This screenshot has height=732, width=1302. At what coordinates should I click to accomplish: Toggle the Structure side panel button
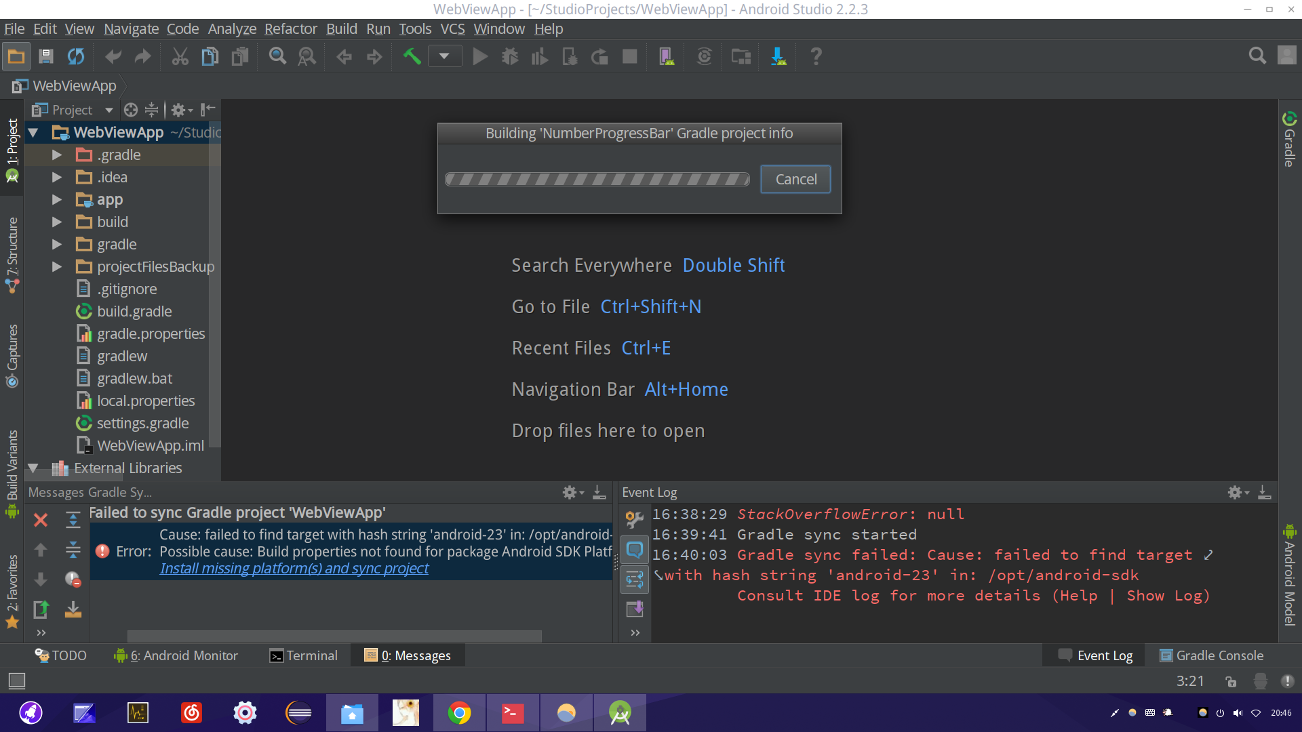(12, 254)
